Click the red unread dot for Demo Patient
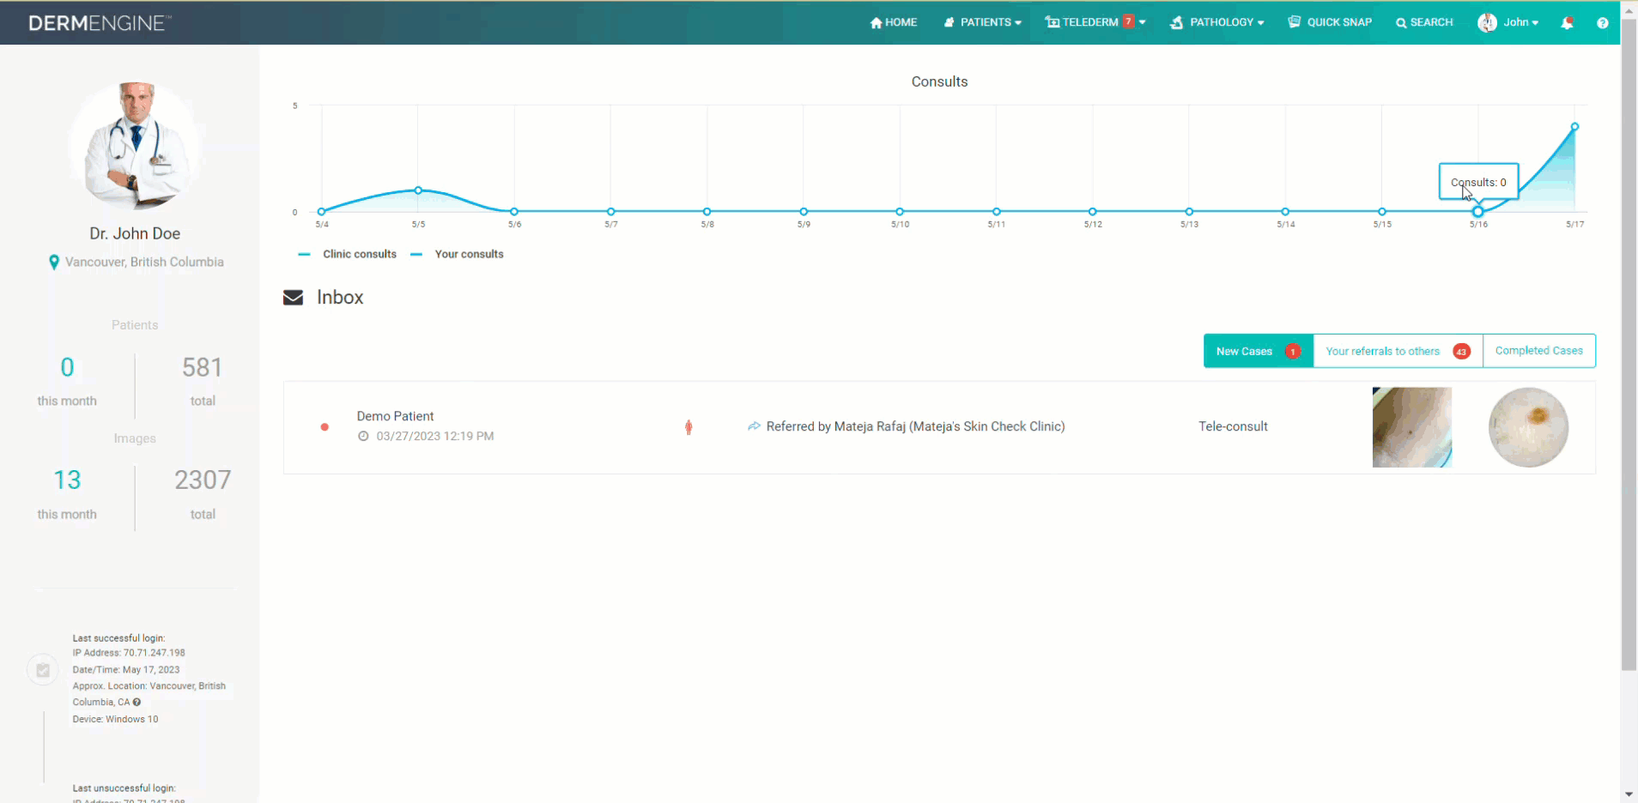The image size is (1638, 803). pyautogui.click(x=325, y=426)
